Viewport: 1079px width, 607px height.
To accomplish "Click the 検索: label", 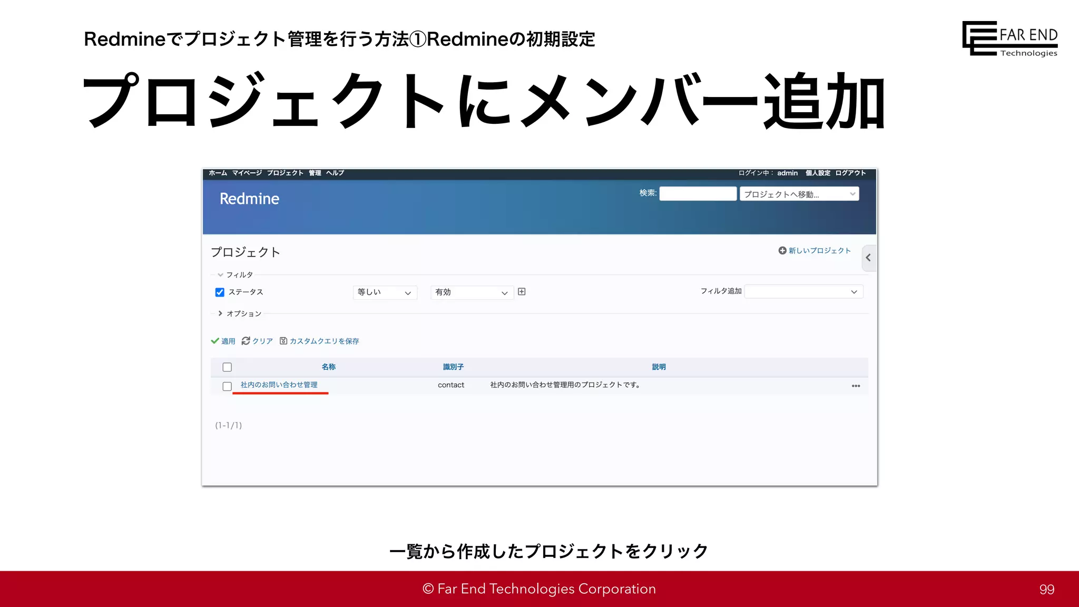I will pos(648,193).
